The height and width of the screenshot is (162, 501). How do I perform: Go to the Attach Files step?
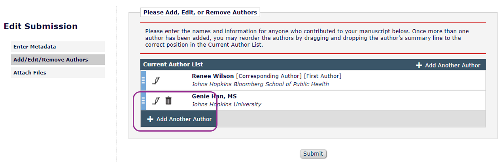point(30,73)
